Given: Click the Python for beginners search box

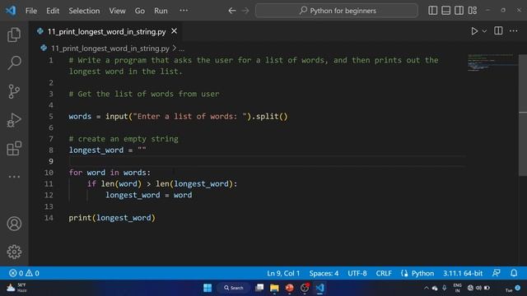Looking at the screenshot, I should pos(337,11).
